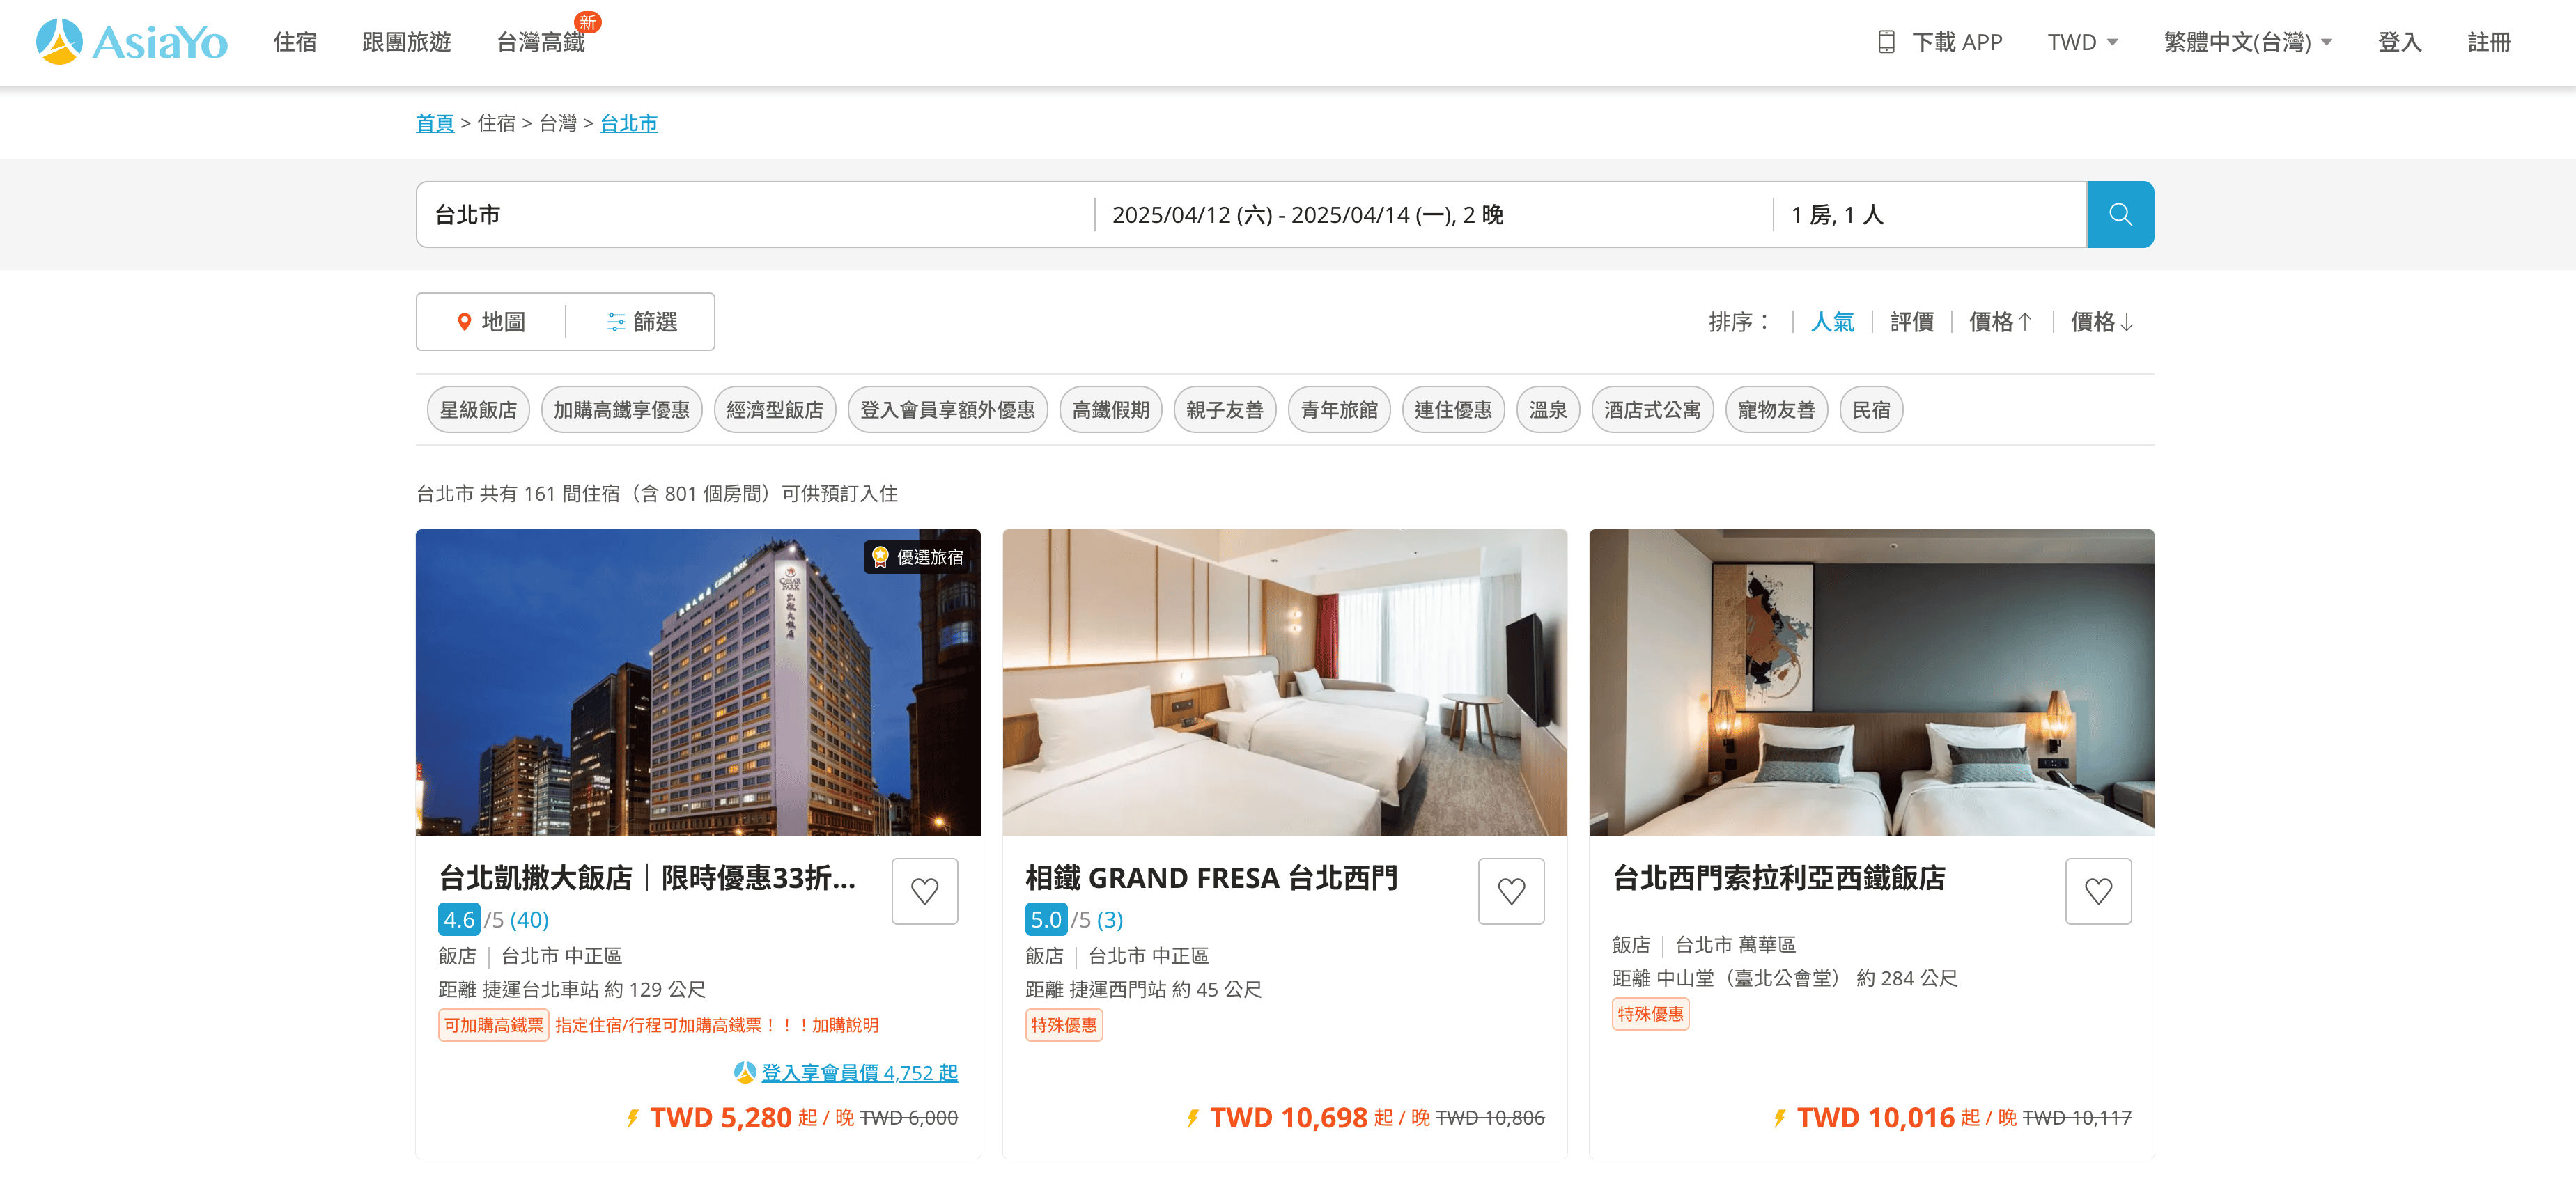Expand the TWD currency dropdown

(2082, 42)
